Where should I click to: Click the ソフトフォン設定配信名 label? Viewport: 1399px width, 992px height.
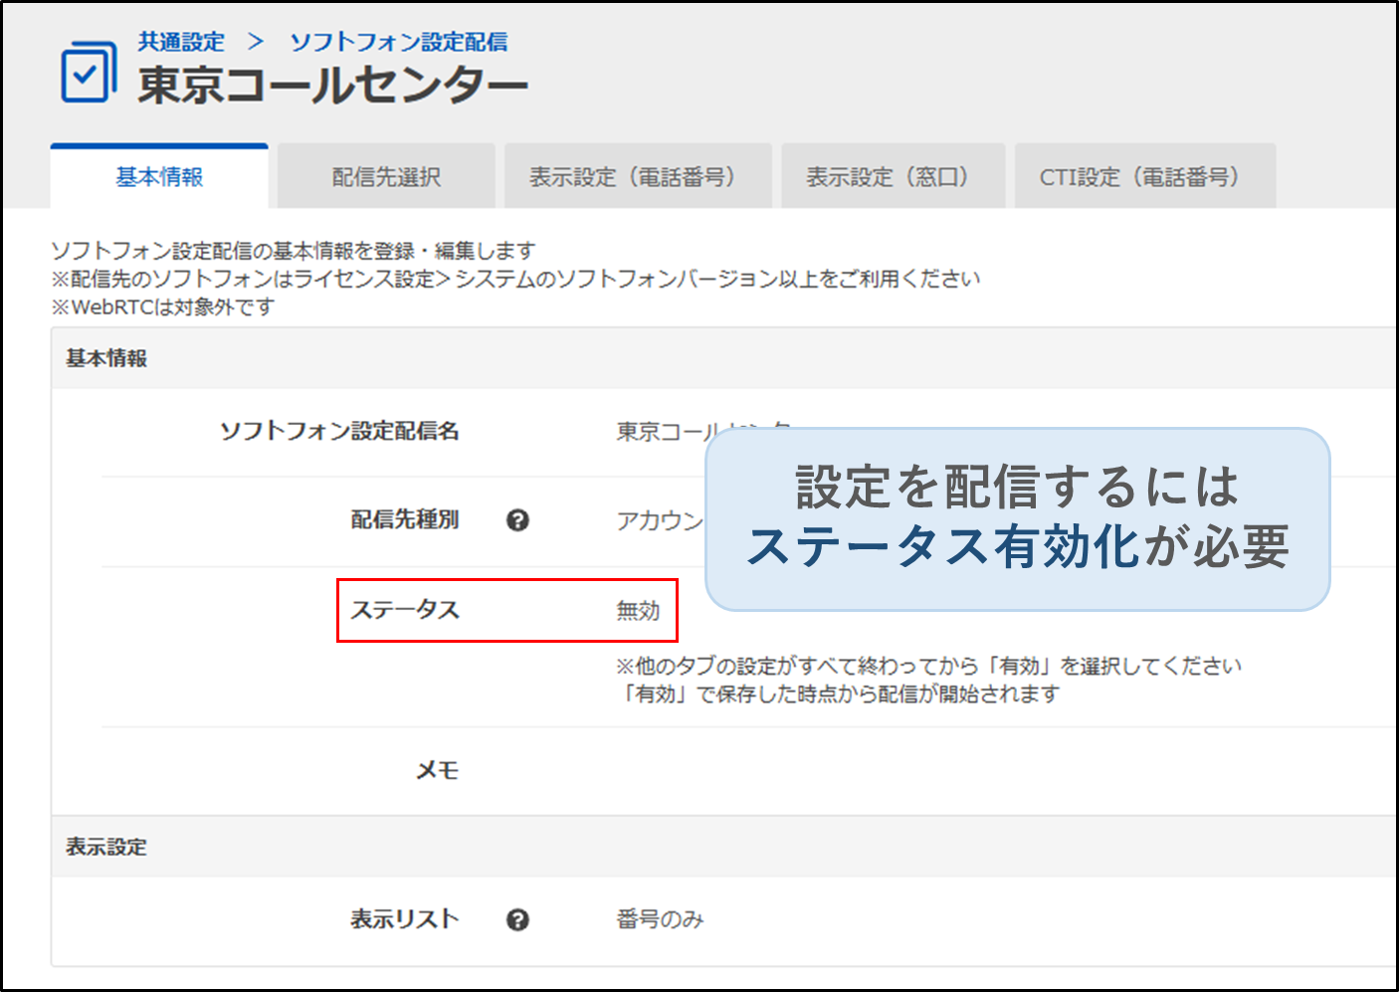[x=339, y=431]
